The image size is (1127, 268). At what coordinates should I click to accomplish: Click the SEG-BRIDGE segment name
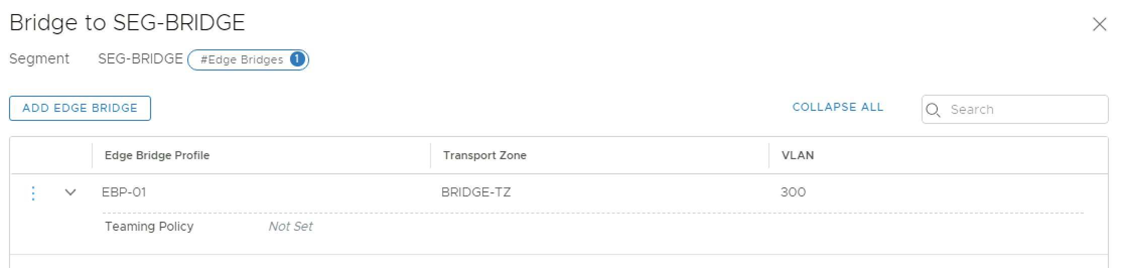click(x=140, y=59)
